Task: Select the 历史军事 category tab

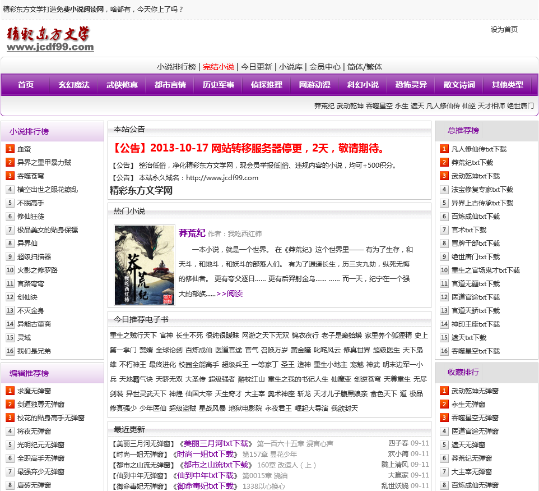Action: [x=219, y=85]
